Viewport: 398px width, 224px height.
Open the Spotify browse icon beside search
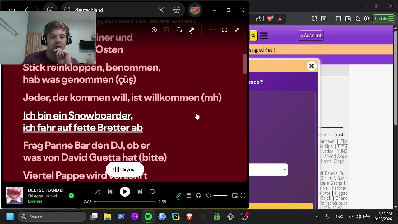click(176, 10)
